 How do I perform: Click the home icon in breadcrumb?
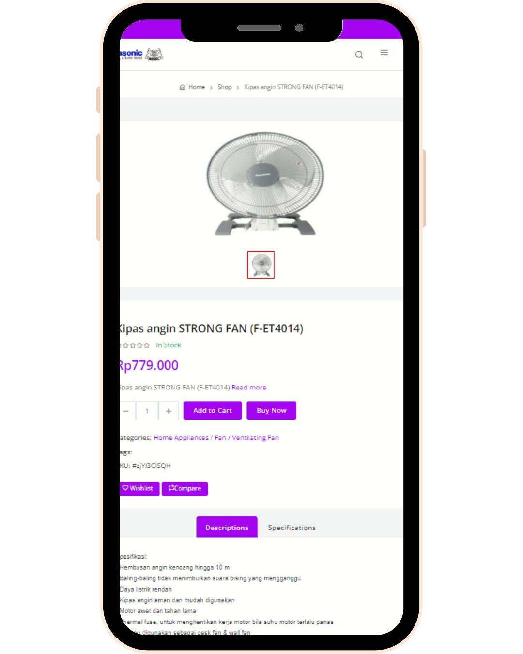coord(182,87)
